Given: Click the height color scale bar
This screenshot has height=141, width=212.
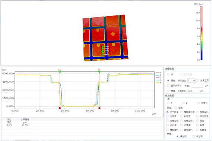Looking at the screenshot, I should (202, 33).
